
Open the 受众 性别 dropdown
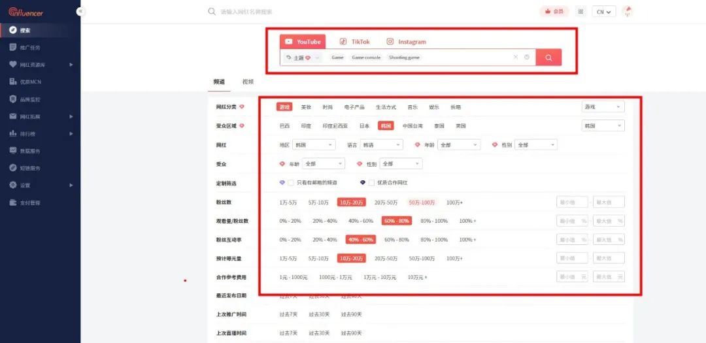coord(401,164)
